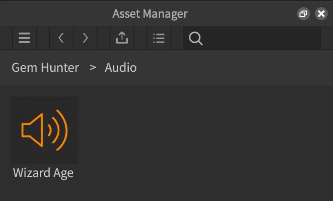
Task: Select the Audio breadcrumb folder
Action: (x=121, y=67)
